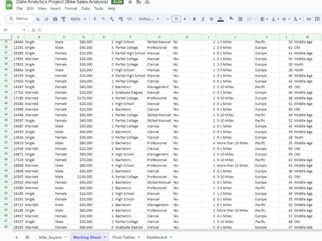Open the All Sheets list icon

tap(27, 237)
